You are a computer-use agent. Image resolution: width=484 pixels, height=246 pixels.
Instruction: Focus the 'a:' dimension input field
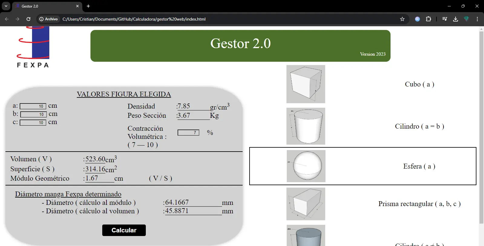pos(33,106)
